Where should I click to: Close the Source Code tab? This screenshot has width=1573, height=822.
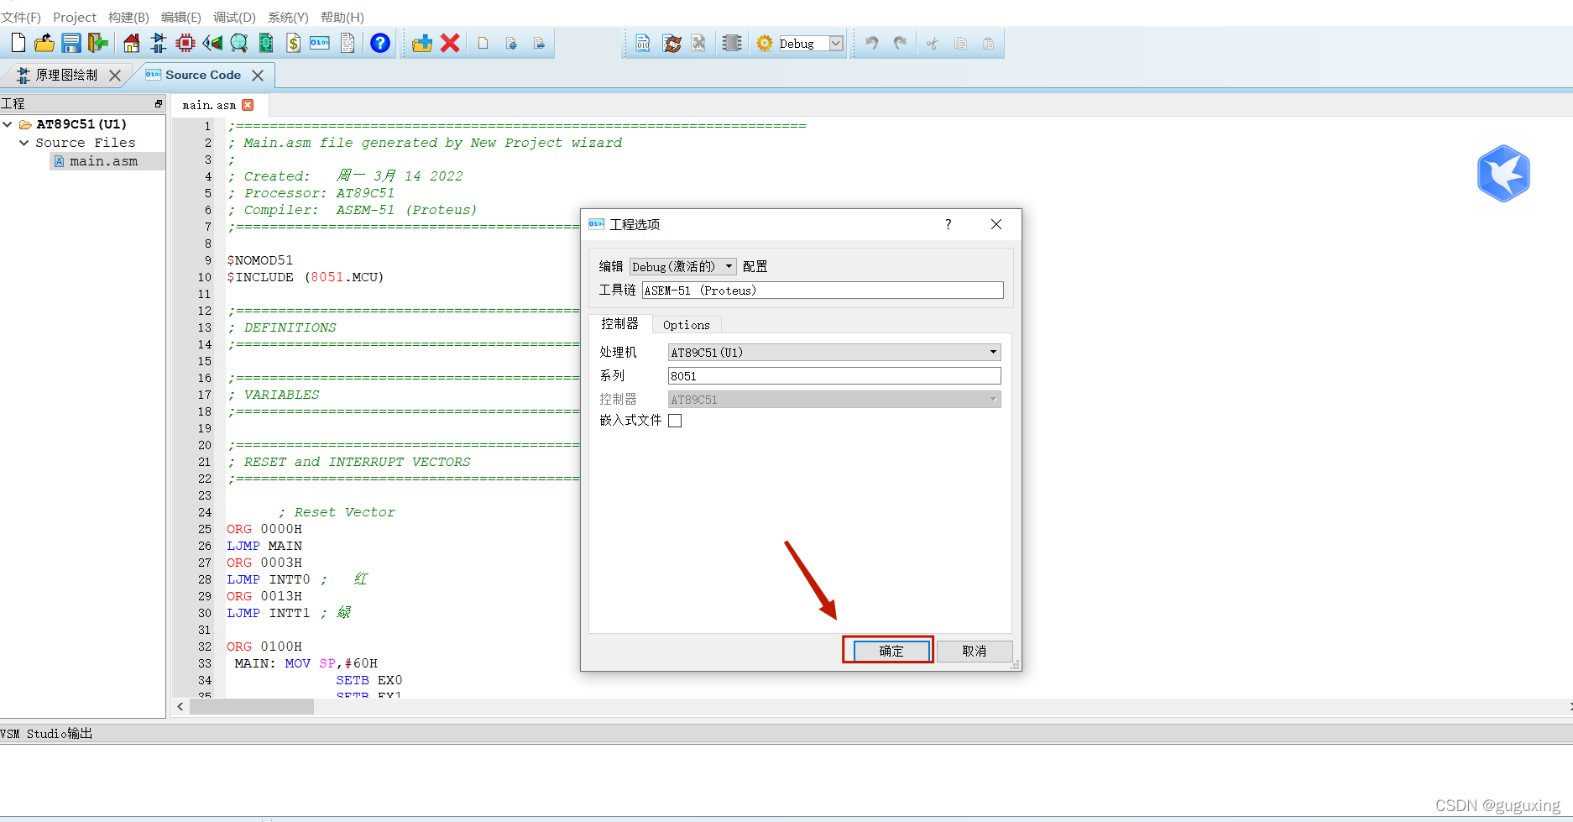(x=258, y=76)
